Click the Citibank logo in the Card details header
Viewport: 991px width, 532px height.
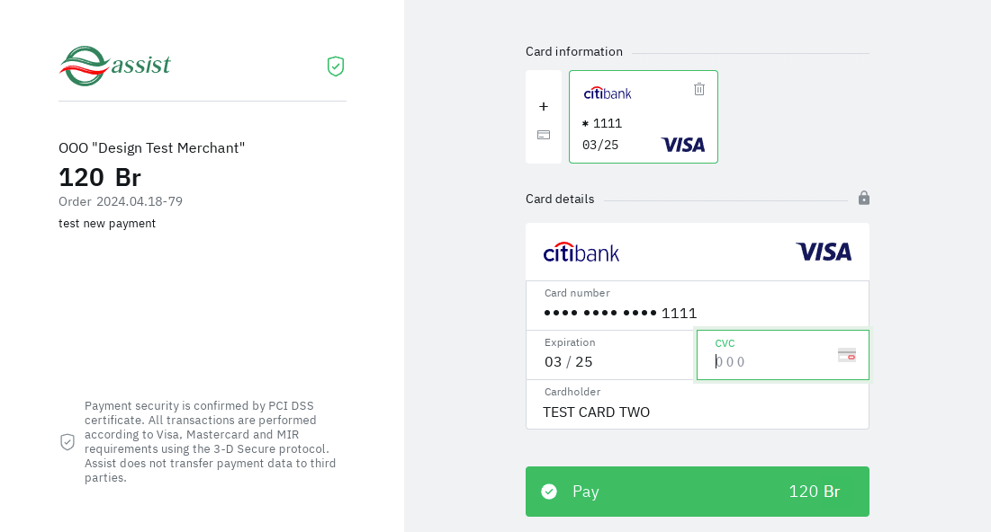coord(581,252)
